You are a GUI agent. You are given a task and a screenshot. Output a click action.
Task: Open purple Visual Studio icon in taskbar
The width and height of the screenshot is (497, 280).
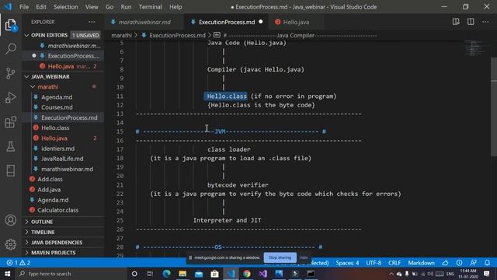[262, 274]
